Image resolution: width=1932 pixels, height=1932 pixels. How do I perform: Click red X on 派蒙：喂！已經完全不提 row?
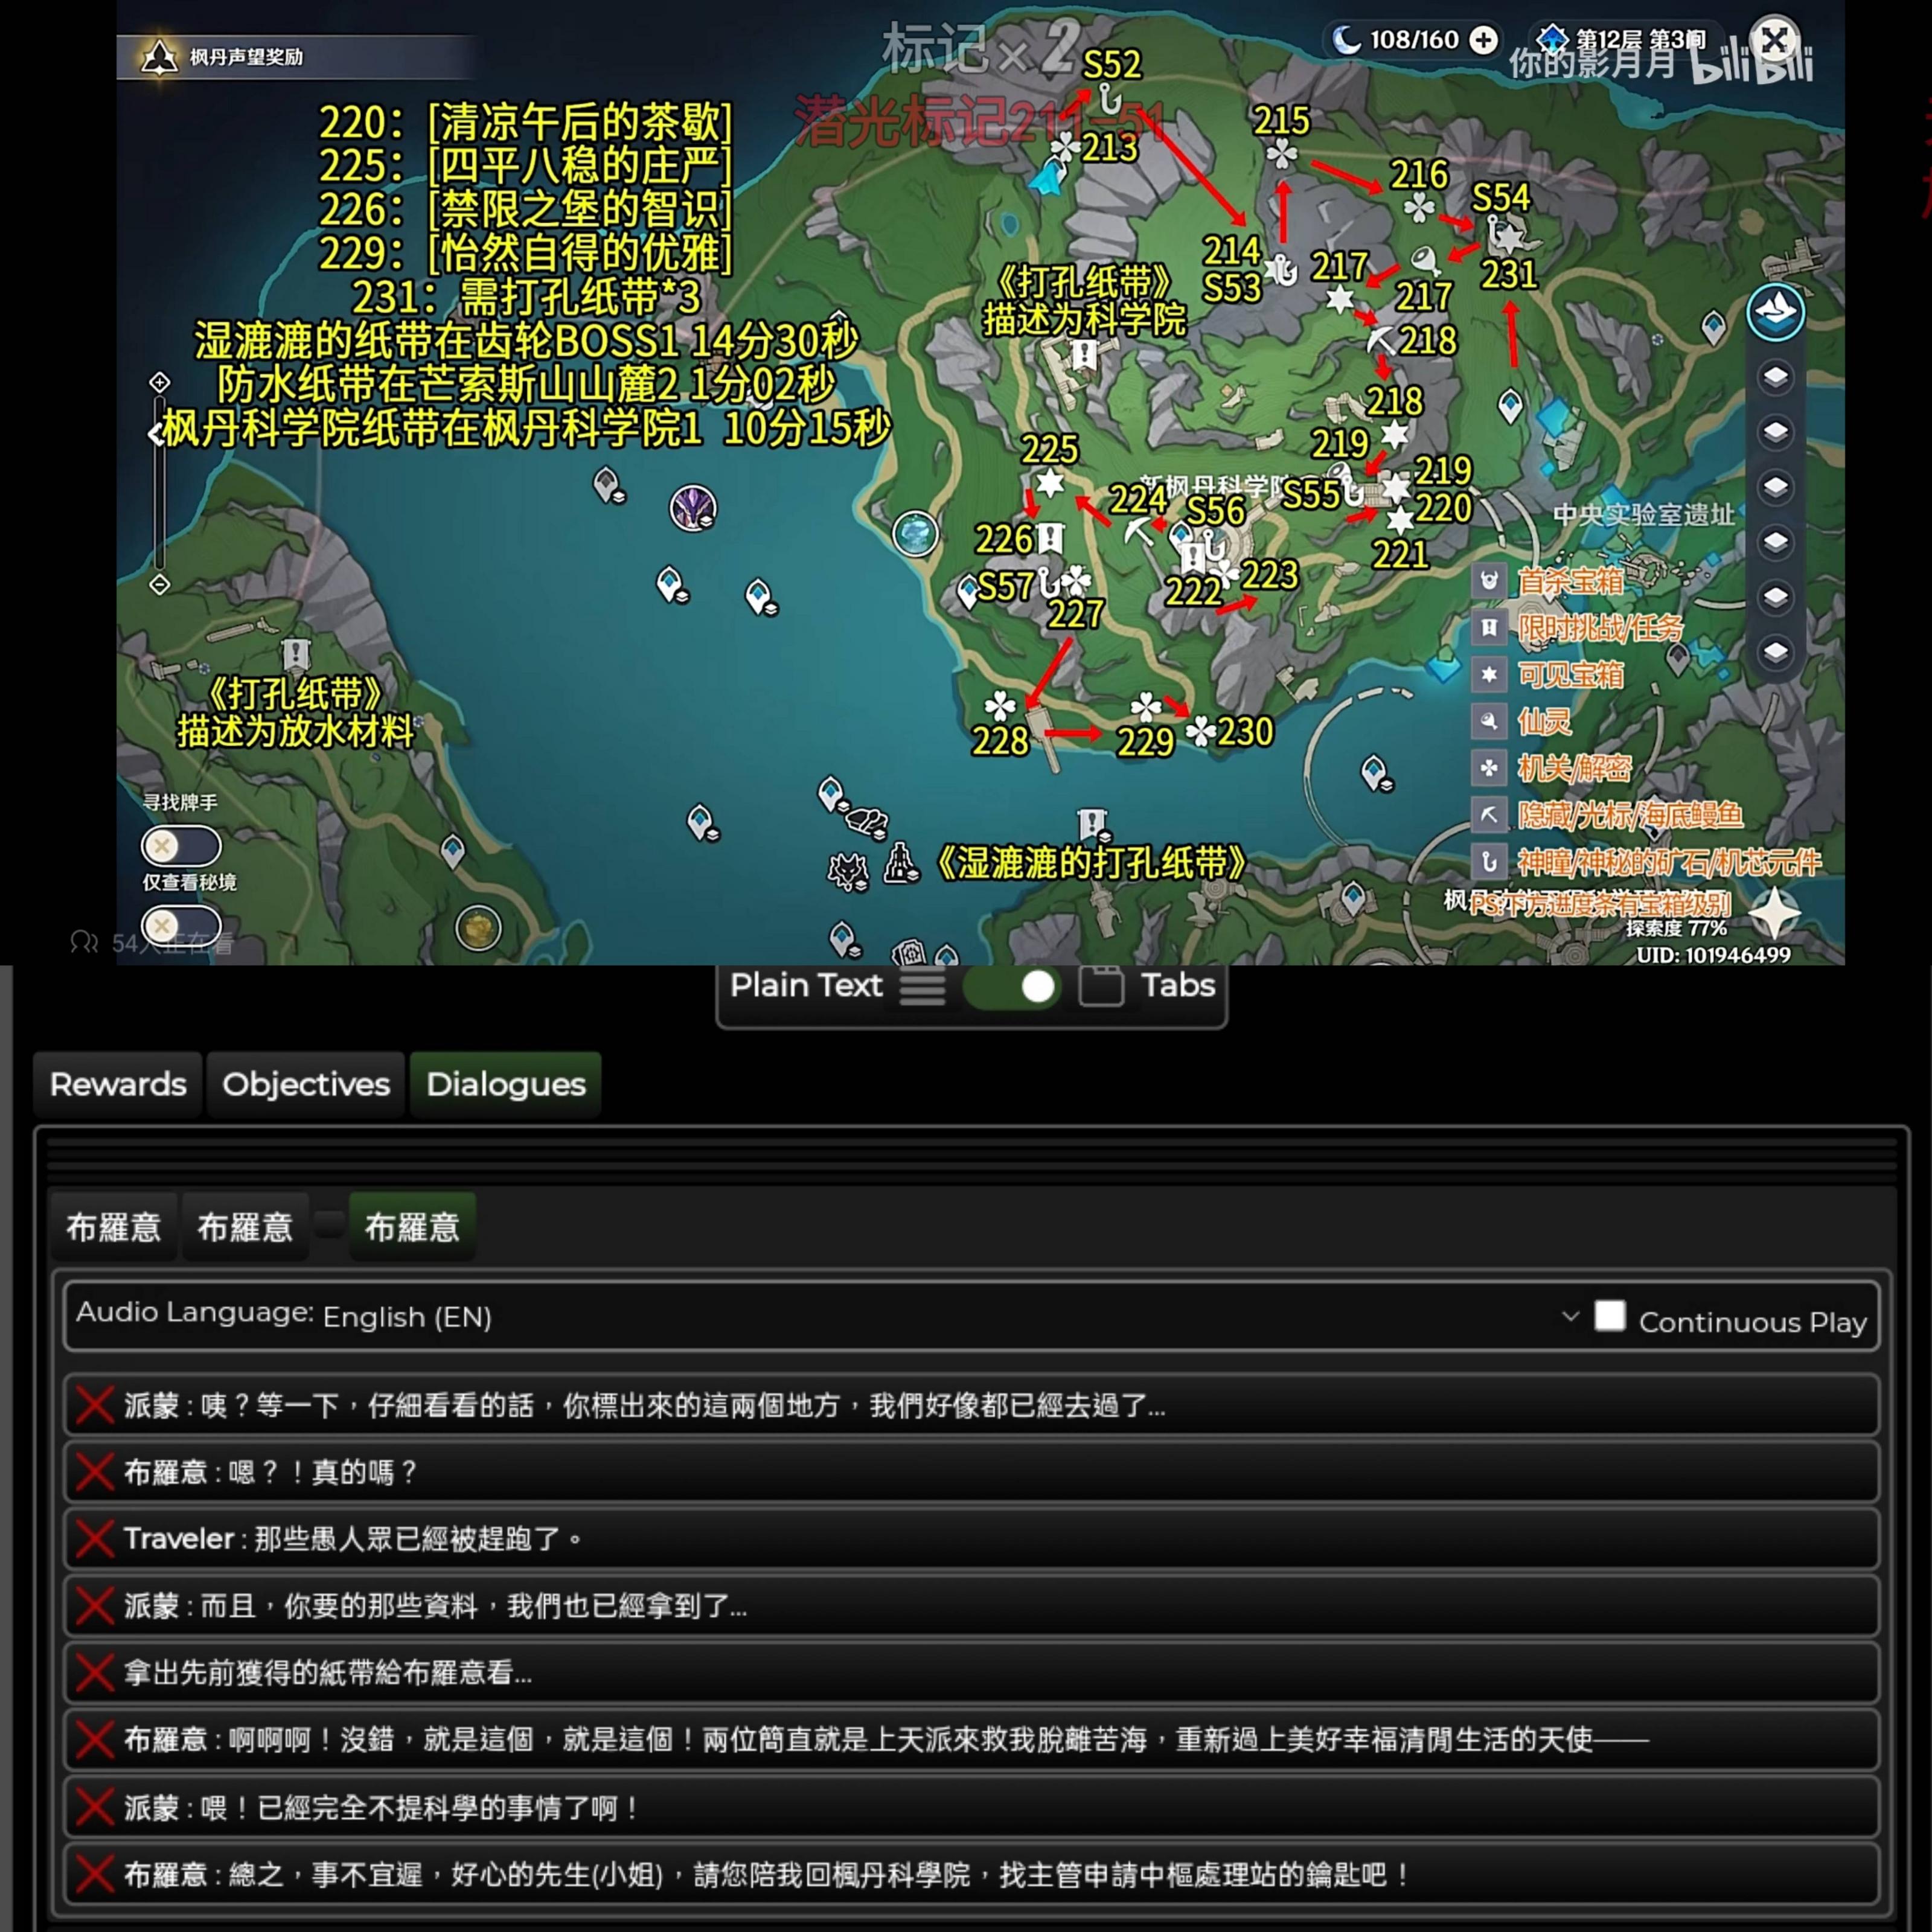tap(95, 1807)
